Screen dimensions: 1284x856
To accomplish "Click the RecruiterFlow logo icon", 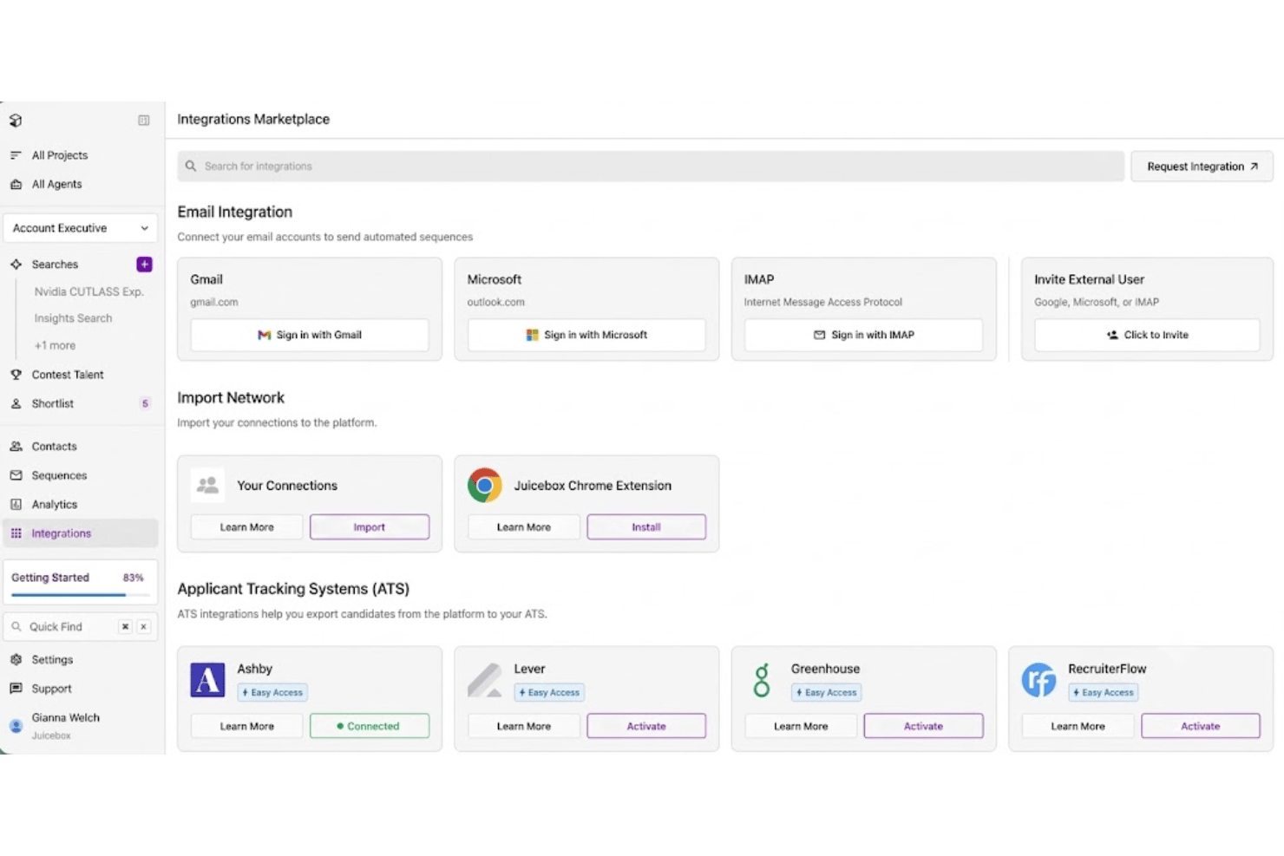I will 1038,680.
